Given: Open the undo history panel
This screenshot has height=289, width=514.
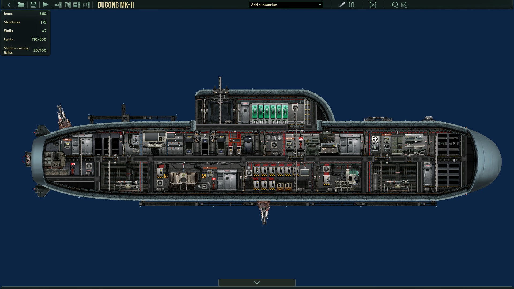Looking at the screenshot, I should coord(86,5).
